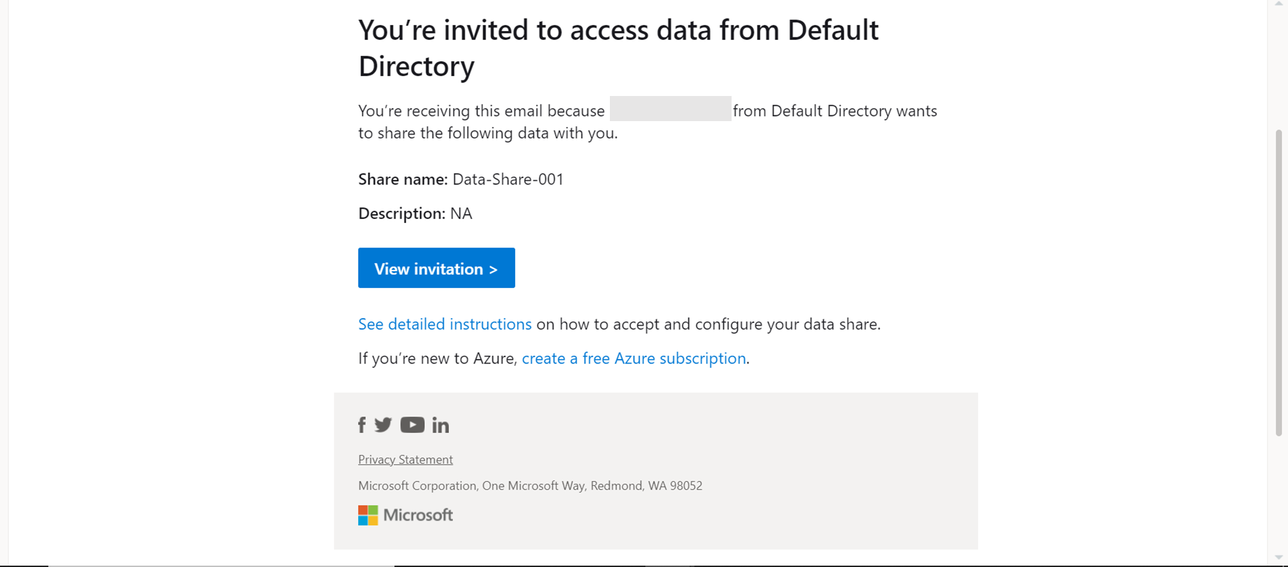Click the Microsoft wordmark text in footer
The image size is (1288, 567).
click(x=418, y=515)
